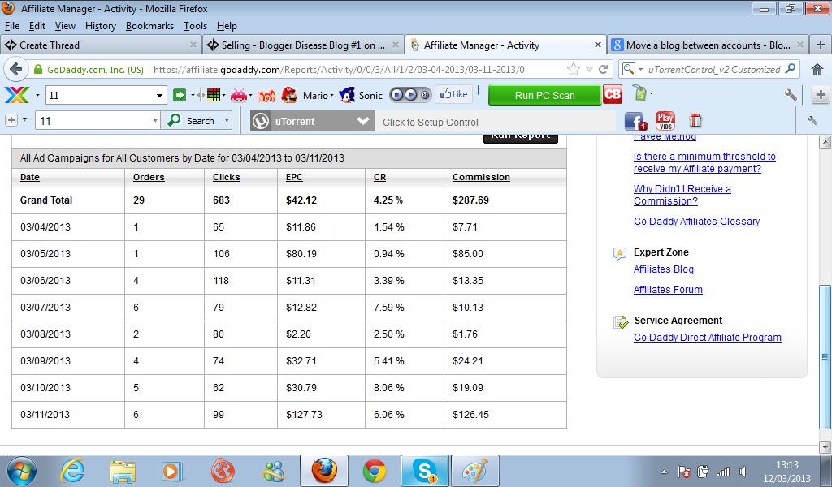Expand the Search button dropdown arrow
The image size is (832, 487).
pos(227,121)
